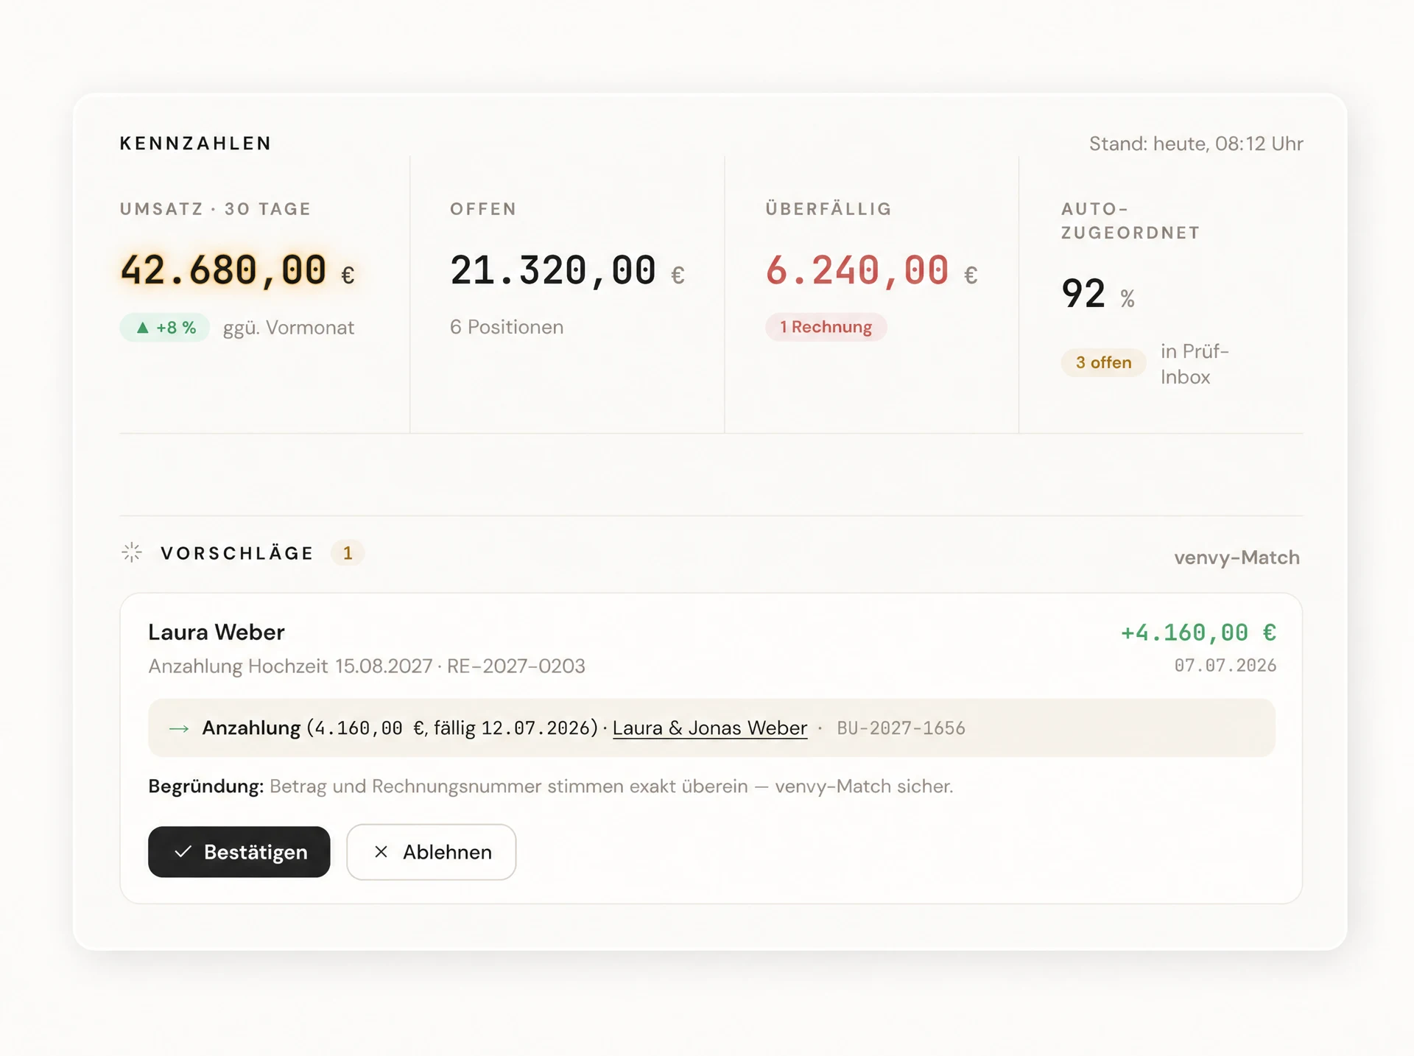Viewport: 1414px width, 1056px height.
Task: Click the date 07.07.2026
Action: tap(1225, 666)
